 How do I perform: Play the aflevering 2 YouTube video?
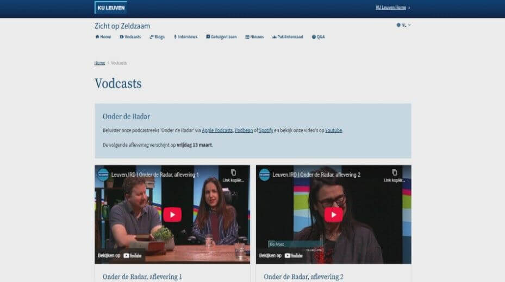coord(333,214)
